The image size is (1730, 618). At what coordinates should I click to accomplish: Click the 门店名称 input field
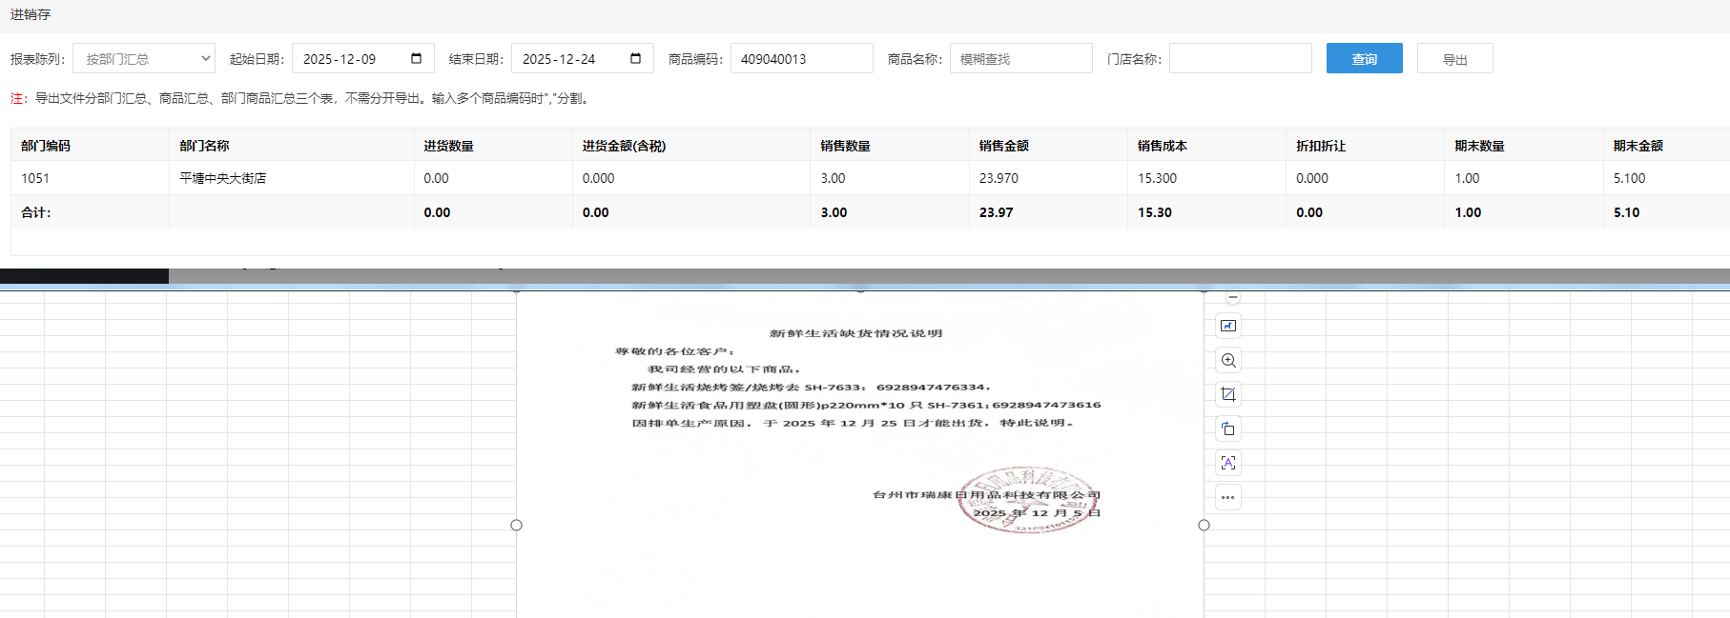pyautogui.click(x=1240, y=58)
